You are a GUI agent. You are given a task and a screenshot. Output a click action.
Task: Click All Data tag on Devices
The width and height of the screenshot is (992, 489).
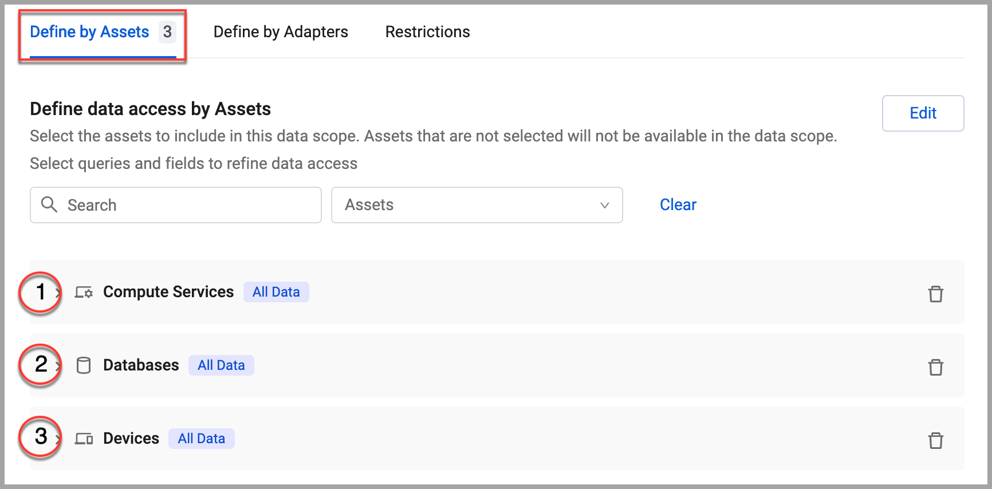202,439
